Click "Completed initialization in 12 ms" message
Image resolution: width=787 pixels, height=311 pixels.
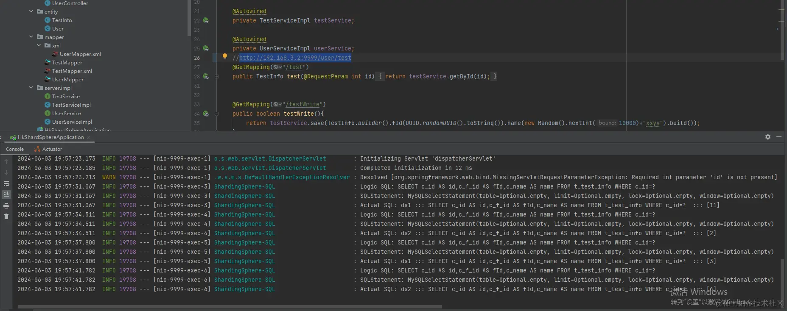point(416,168)
